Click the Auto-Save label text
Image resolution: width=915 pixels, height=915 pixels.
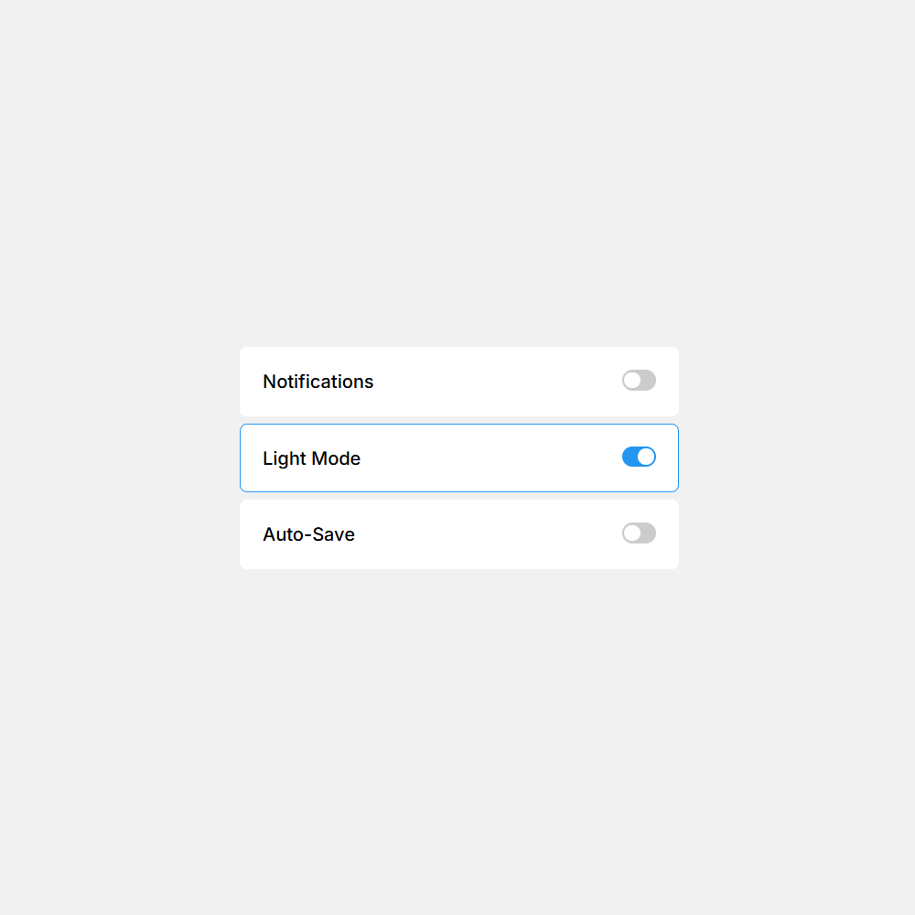[x=308, y=534]
